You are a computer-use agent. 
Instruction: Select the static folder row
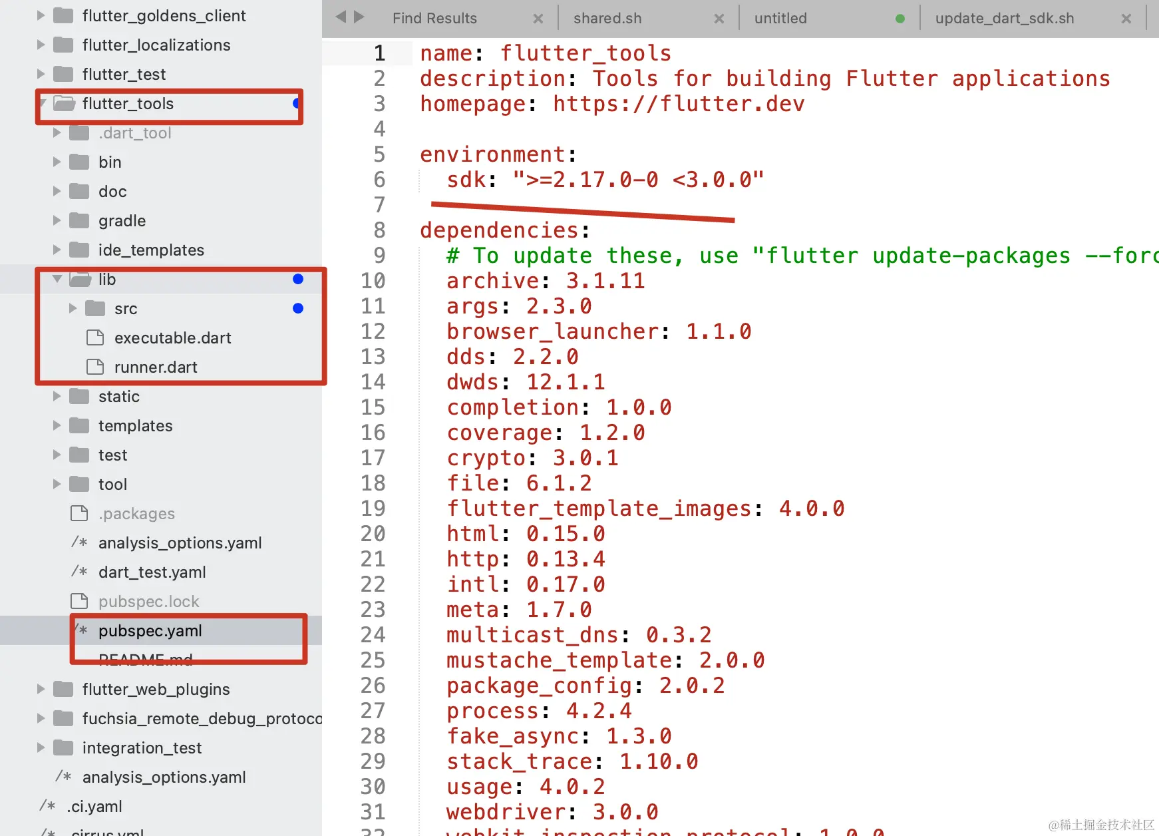click(161, 396)
